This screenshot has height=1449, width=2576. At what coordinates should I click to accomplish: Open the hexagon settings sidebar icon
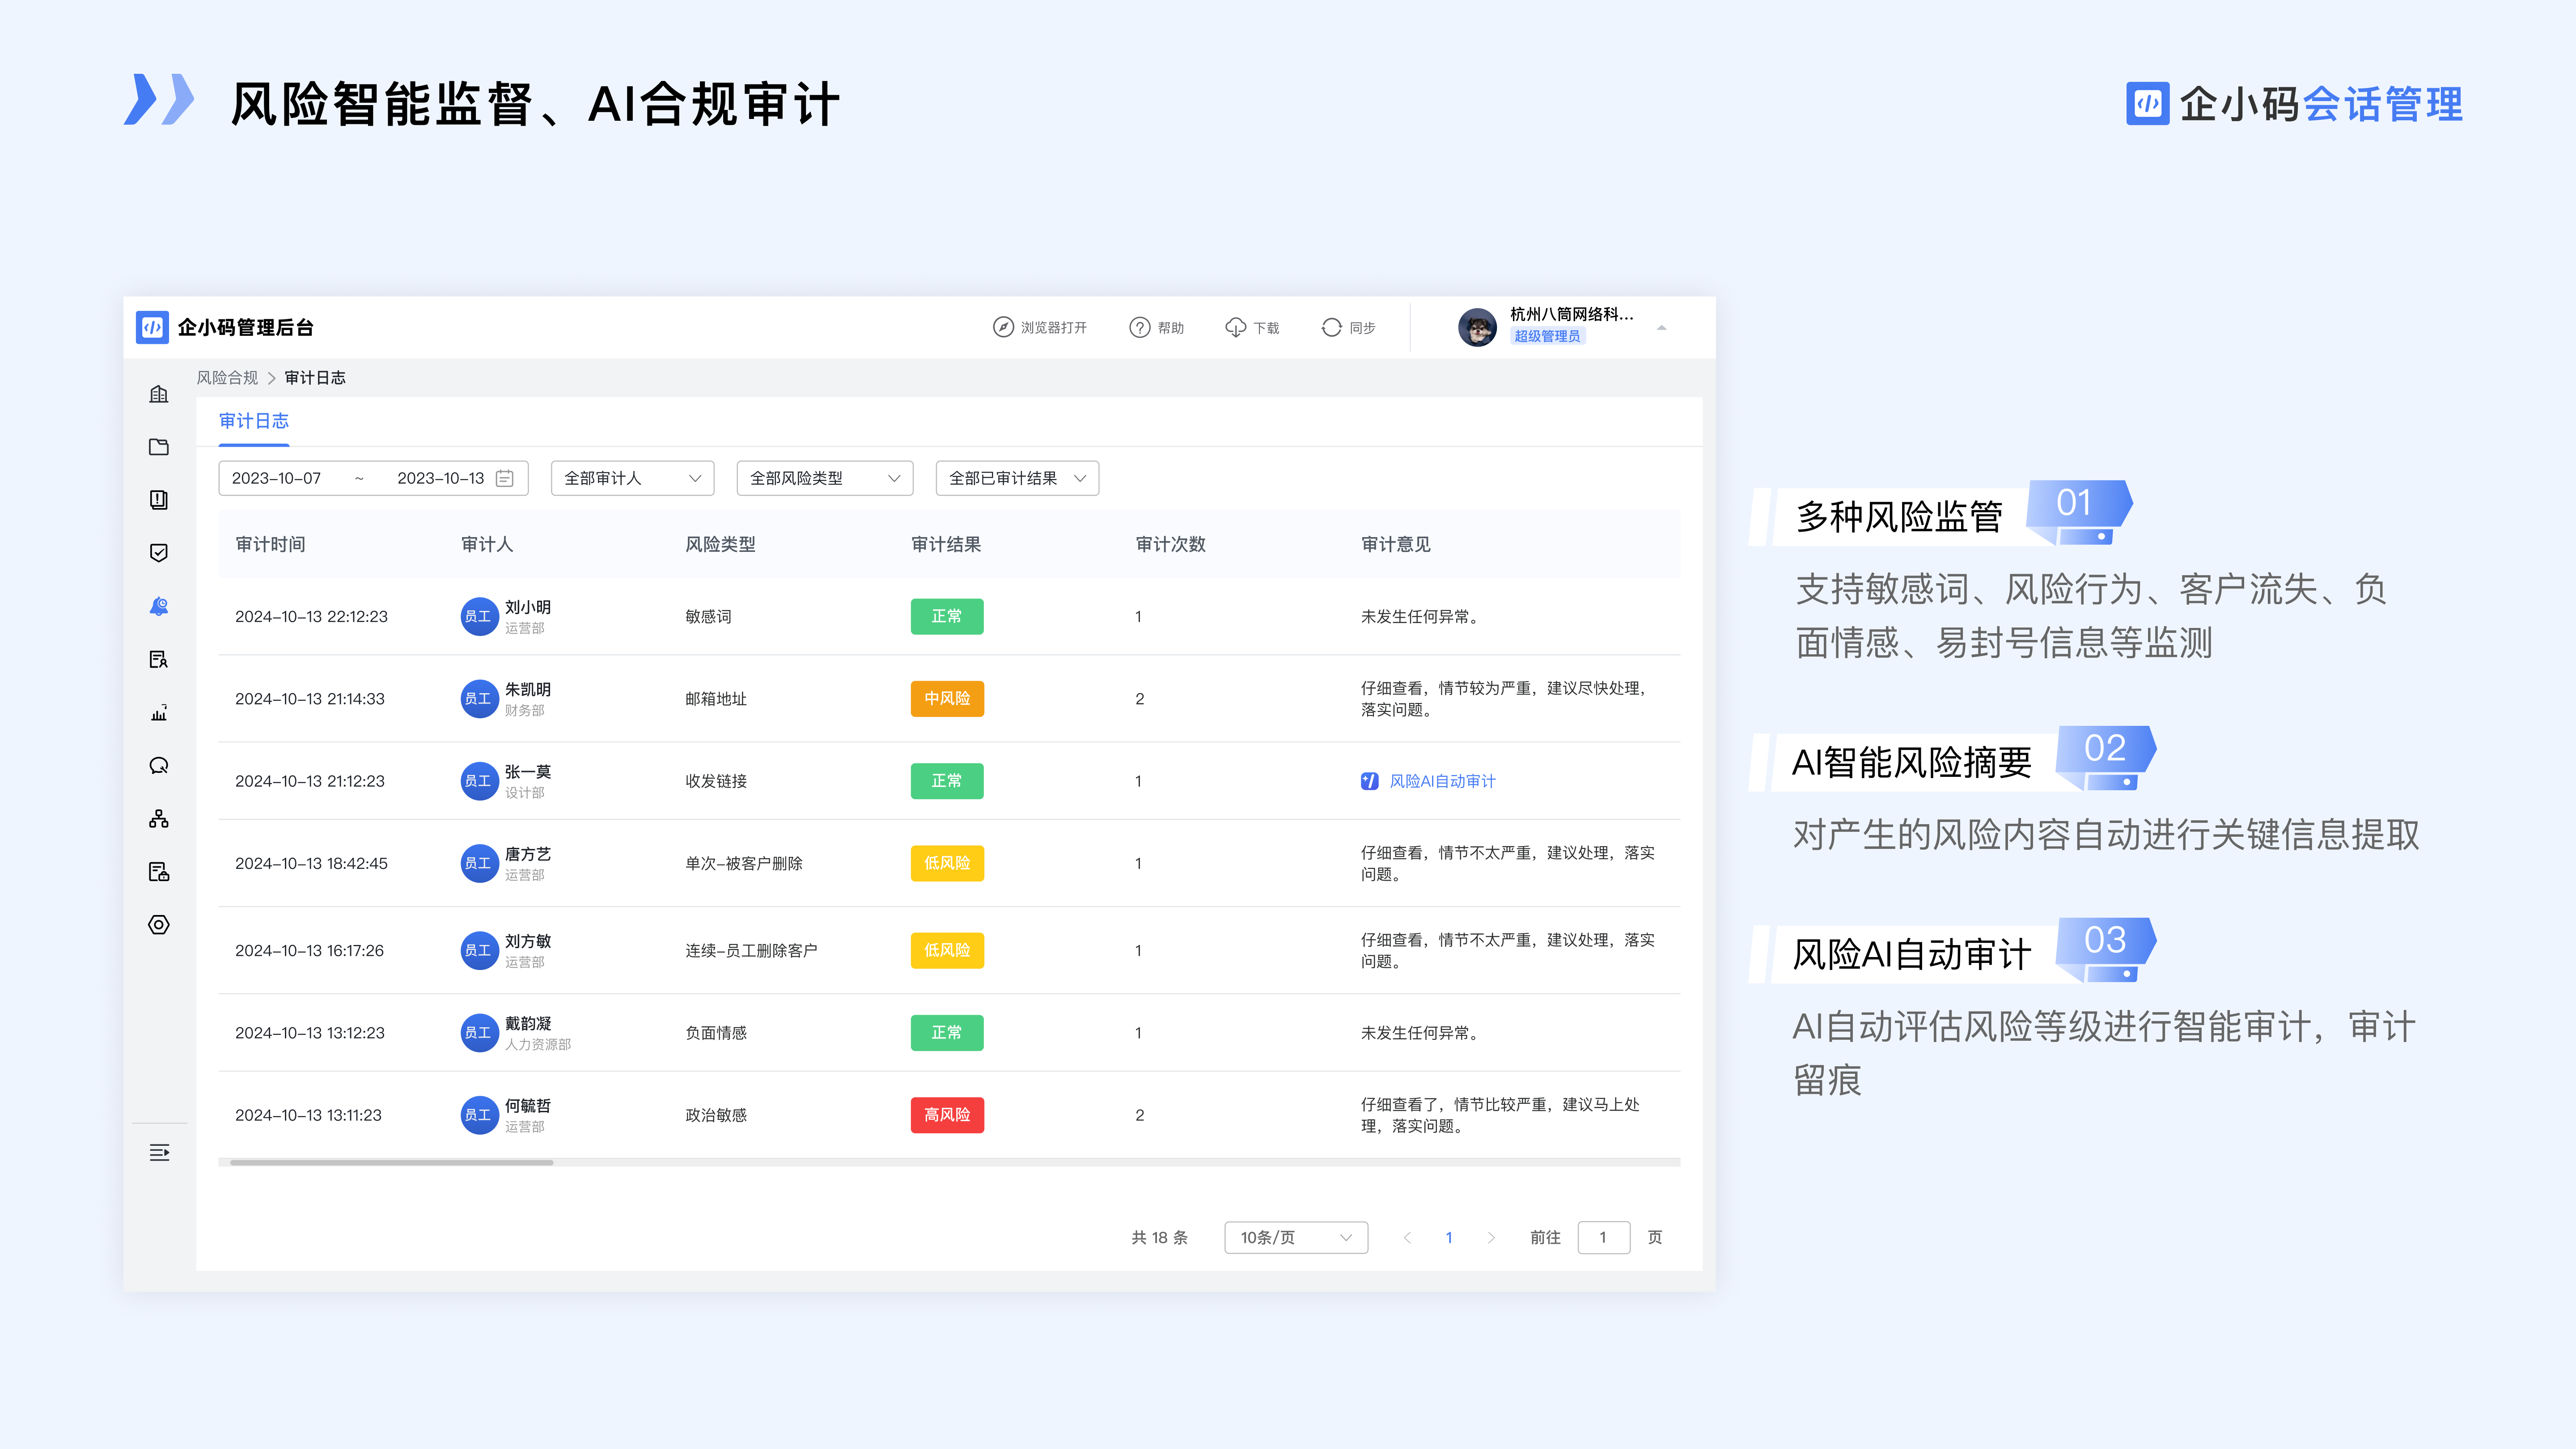159,925
